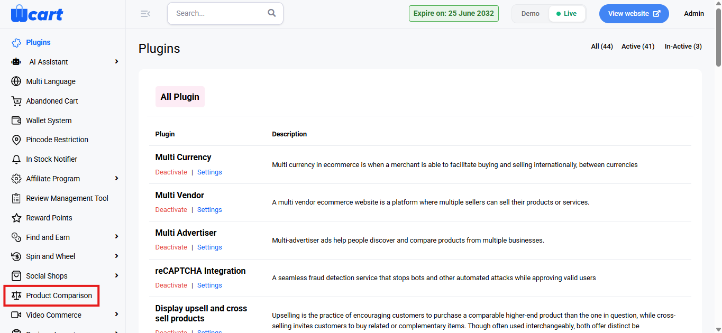
Task: Filter plugins by In-Active (3)
Action: 683,47
